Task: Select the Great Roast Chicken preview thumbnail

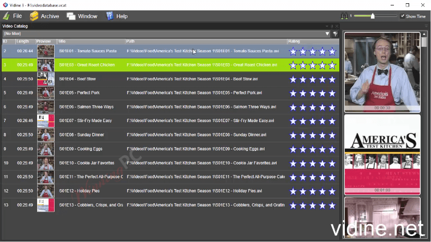Action: 46,65
